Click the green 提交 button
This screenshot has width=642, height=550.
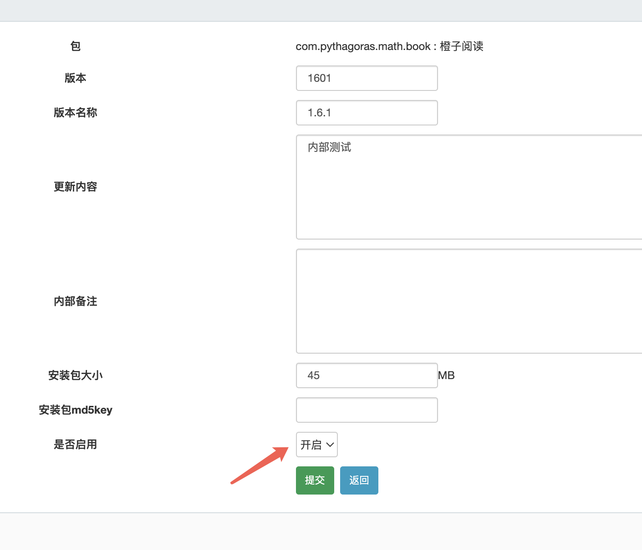pos(315,480)
